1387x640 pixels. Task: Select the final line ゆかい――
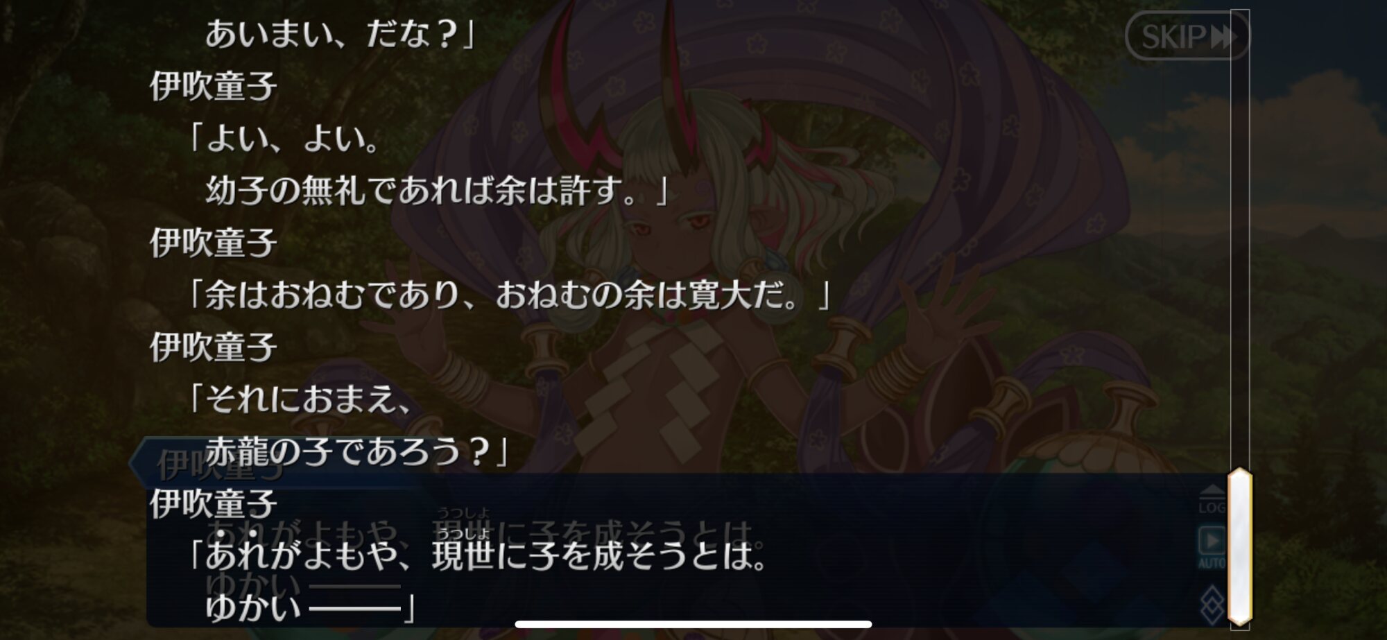coord(311,608)
